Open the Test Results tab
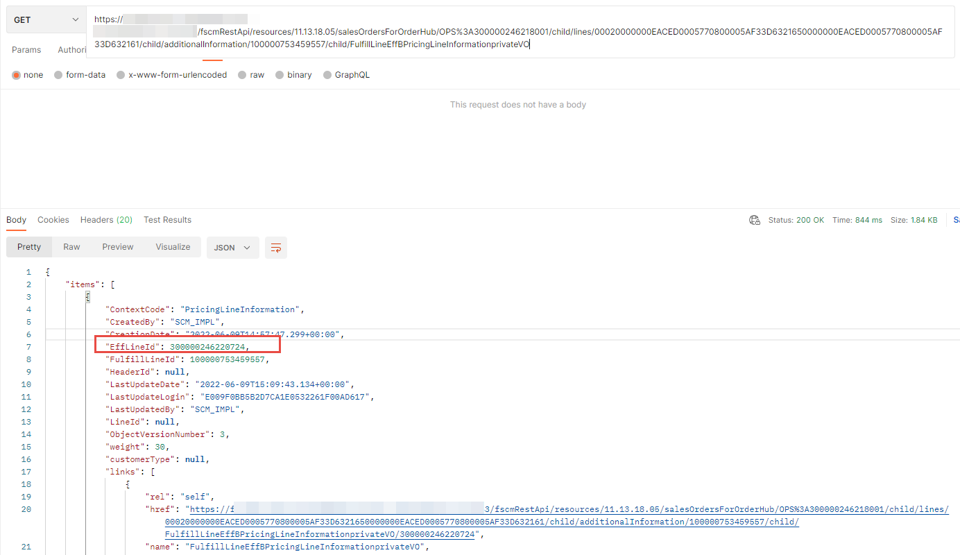This screenshot has width=960, height=555. 167,220
